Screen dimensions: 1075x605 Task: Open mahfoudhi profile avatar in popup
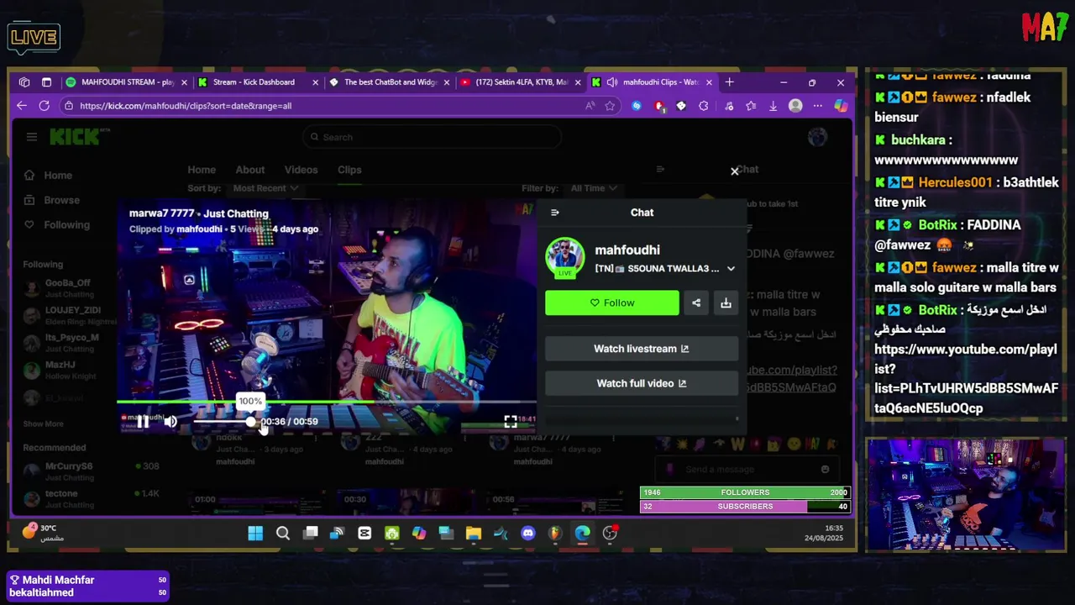click(564, 257)
